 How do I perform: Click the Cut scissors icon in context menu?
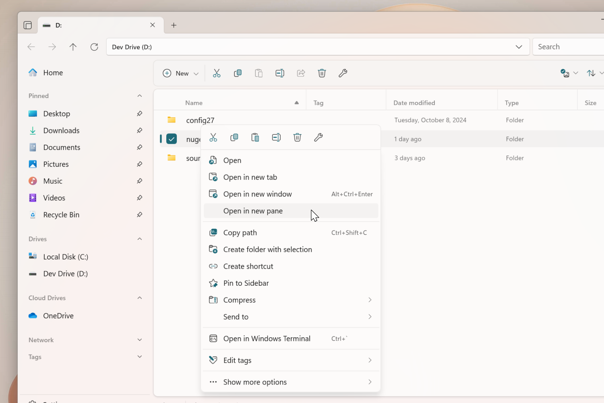click(213, 137)
